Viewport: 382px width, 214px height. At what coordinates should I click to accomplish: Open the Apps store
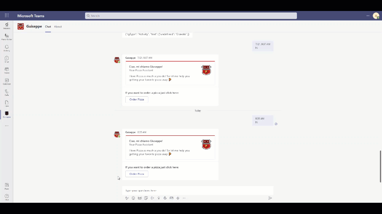click(7, 186)
